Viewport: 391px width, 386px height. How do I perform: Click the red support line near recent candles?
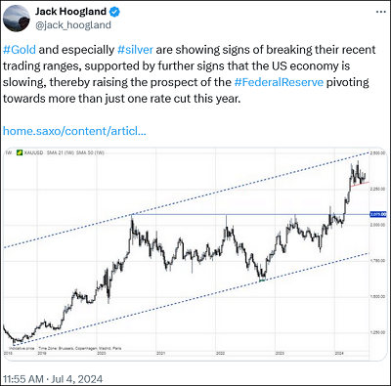tap(360, 184)
